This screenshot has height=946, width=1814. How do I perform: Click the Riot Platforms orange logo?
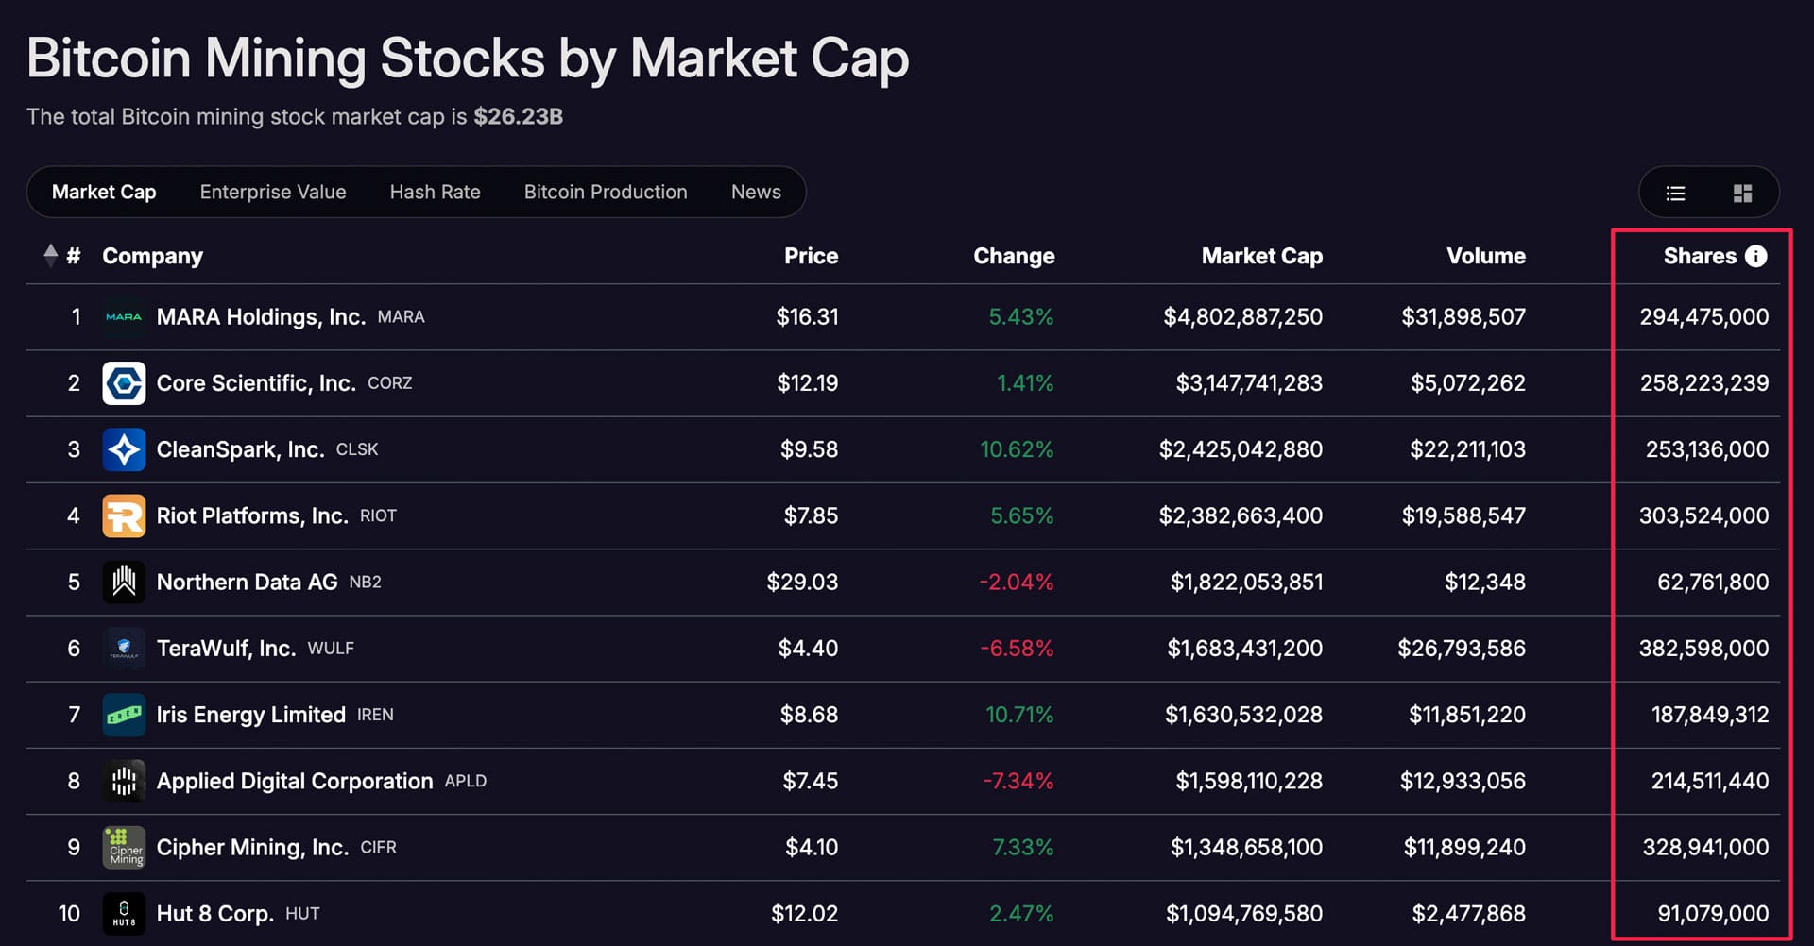pos(124,515)
